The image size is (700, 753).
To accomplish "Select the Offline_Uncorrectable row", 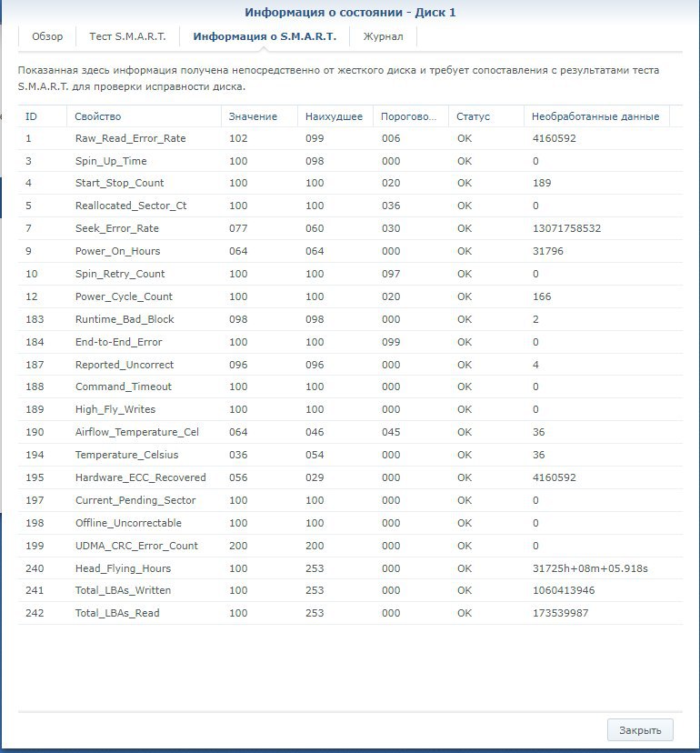I will 350,523.
